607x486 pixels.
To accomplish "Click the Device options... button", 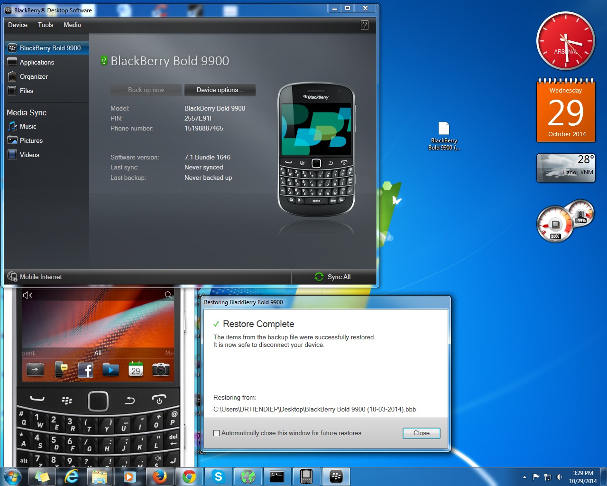I will click(220, 90).
